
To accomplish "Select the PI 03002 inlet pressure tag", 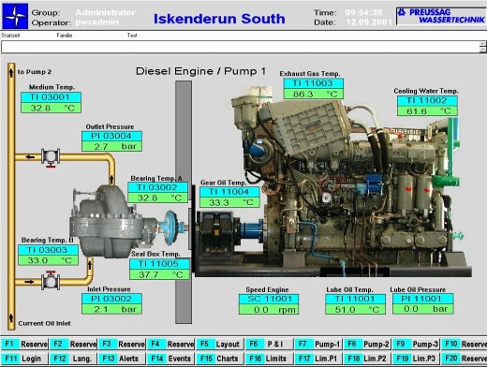I will pyautogui.click(x=111, y=299).
